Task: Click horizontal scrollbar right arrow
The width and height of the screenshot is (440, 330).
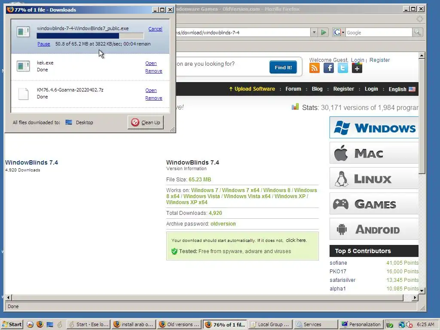Action: (415, 297)
